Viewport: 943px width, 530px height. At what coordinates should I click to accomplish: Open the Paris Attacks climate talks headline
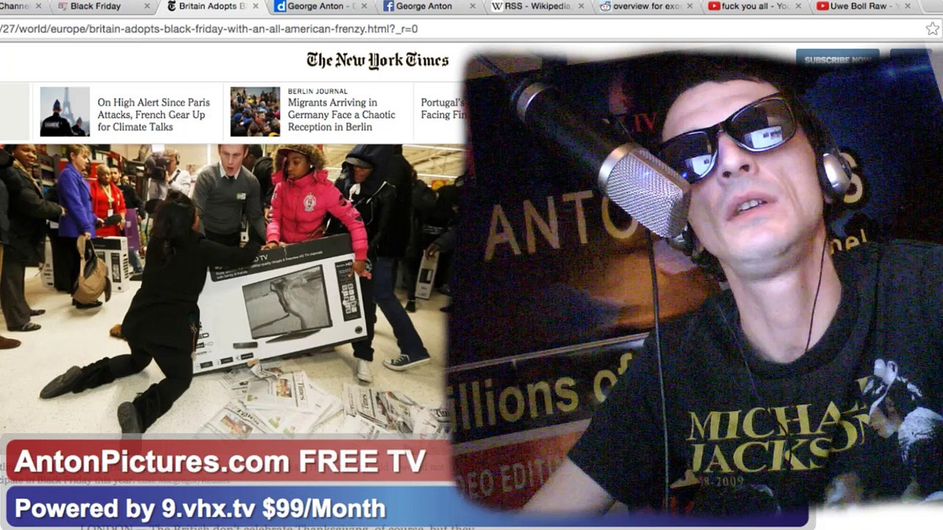click(x=153, y=115)
